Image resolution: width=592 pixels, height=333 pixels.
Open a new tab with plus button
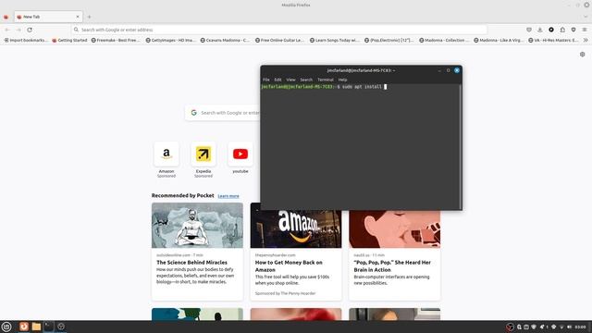tap(89, 17)
